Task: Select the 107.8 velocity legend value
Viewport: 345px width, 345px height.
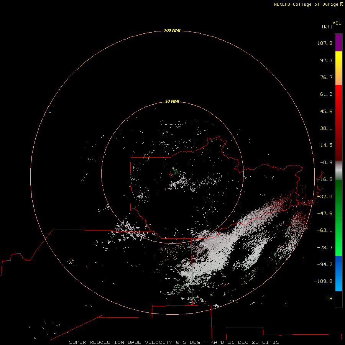Action: 325,43
